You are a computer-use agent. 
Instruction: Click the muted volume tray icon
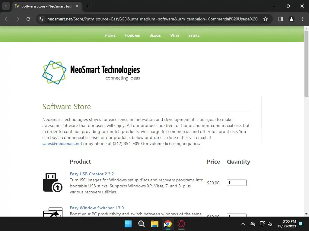pos(270,224)
